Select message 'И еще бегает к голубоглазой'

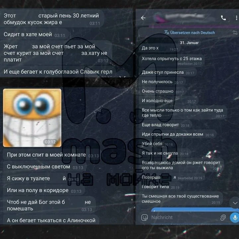coord(58,72)
